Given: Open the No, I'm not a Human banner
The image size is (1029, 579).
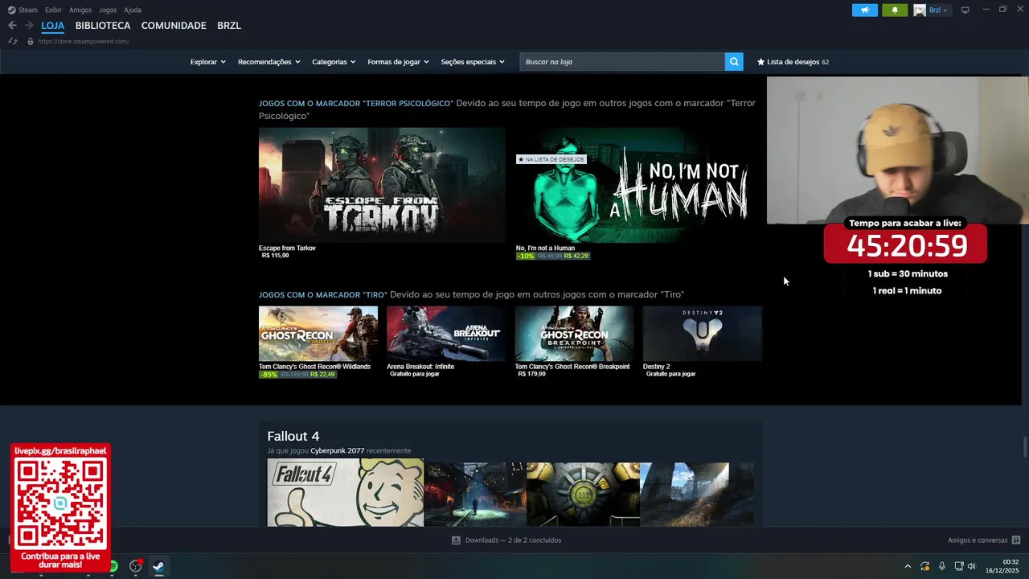Looking at the screenshot, I should (638, 185).
